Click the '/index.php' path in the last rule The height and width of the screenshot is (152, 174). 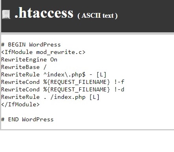pyautogui.click(x=68, y=97)
